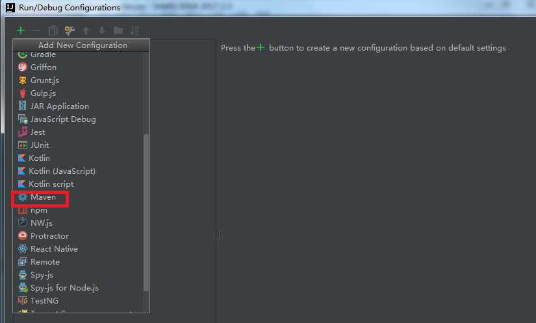Choose the Spy-js label

tap(42, 274)
